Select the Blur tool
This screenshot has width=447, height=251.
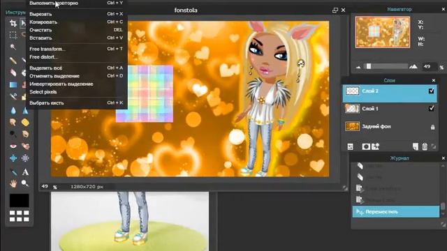click(x=13, y=110)
